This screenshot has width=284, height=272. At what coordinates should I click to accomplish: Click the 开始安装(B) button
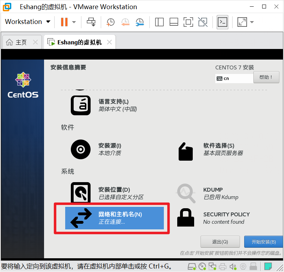(x=263, y=242)
